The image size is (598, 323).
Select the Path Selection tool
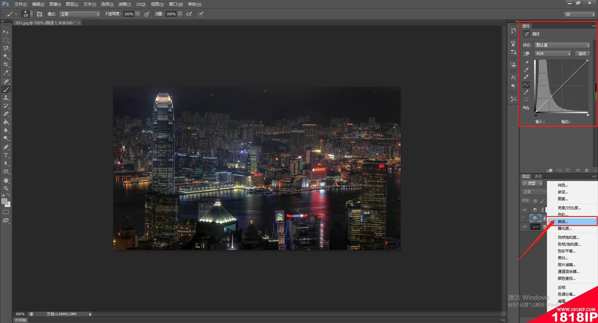pyautogui.click(x=6, y=163)
